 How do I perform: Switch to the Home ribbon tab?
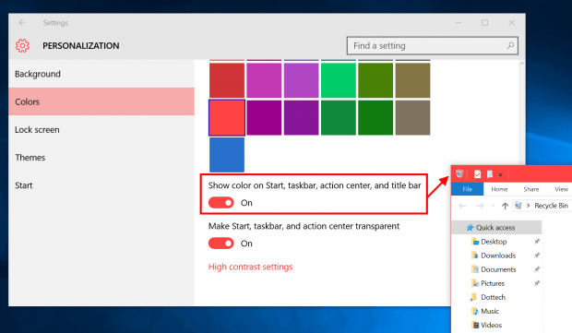[499, 189]
